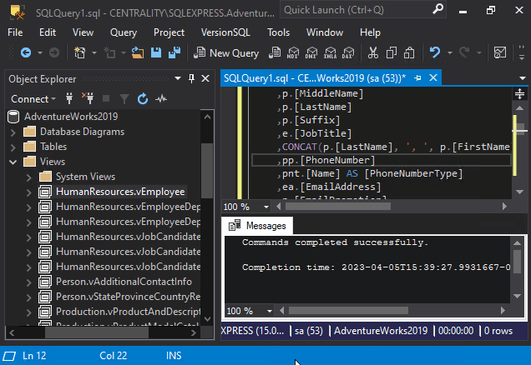
Task: Toggle auto-hide pin for Object Explorer
Action: [191, 78]
